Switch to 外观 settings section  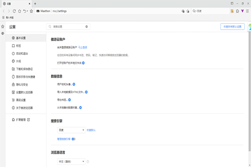(x=19, y=61)
